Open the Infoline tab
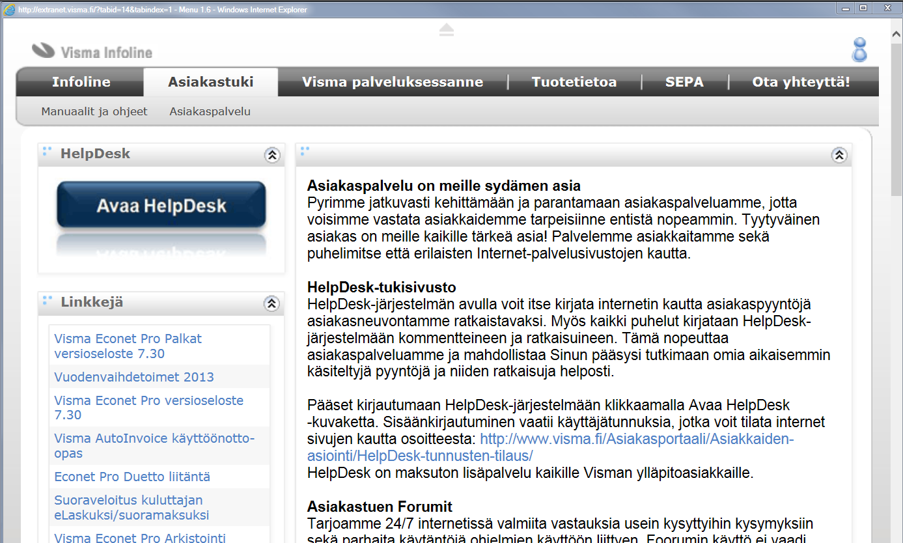Image resolution: width=903 pixels, height=543 pixels. coord(81,82)
